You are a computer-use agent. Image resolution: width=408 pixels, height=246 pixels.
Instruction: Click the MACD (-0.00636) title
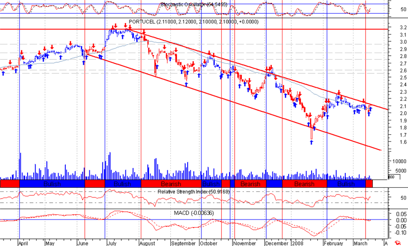(194, 213)
